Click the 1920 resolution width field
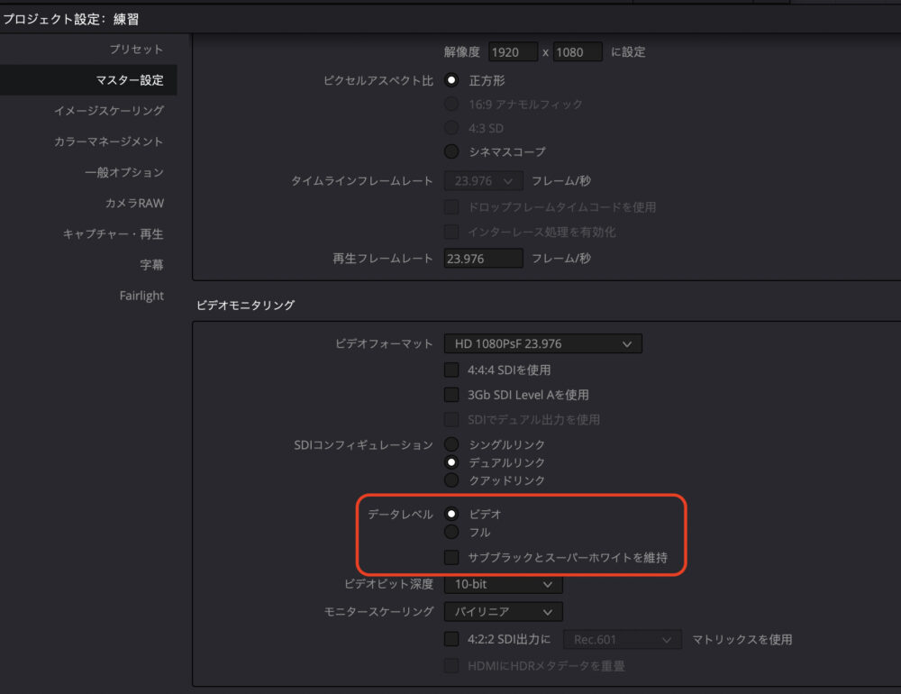The width and height of the screenshot is (901, 694). [513, 51]
